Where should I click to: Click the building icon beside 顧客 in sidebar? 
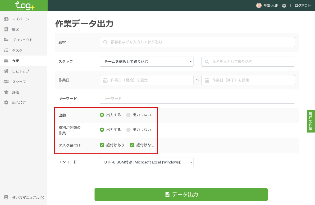click(6, 29)
